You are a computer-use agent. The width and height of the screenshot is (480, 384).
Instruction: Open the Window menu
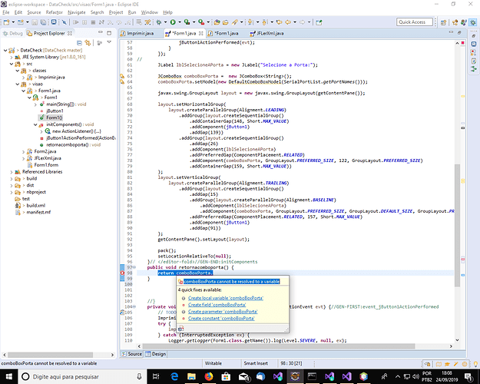coord(150,12)
